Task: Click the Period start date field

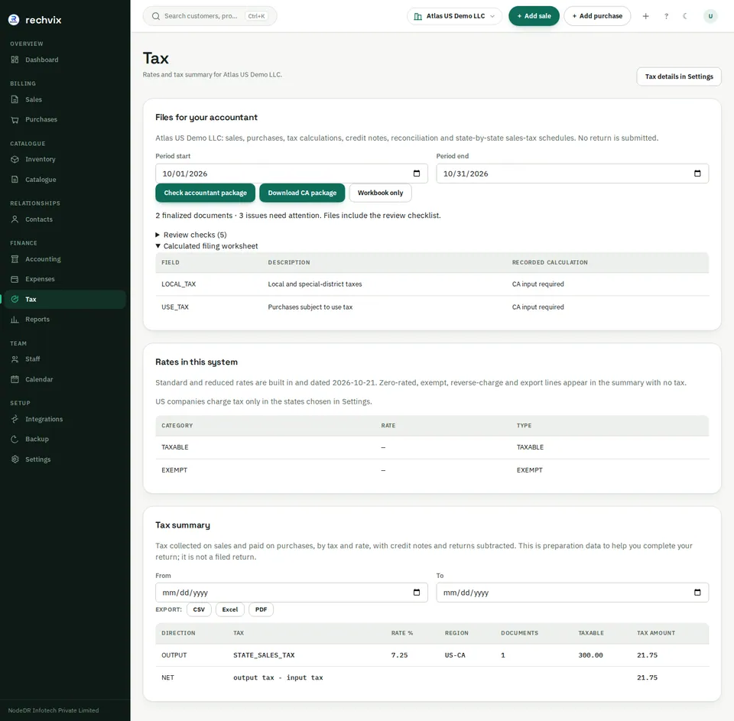Action: click(291, 174)
